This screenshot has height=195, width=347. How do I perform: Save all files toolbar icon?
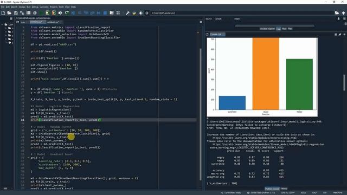(22, 13)
